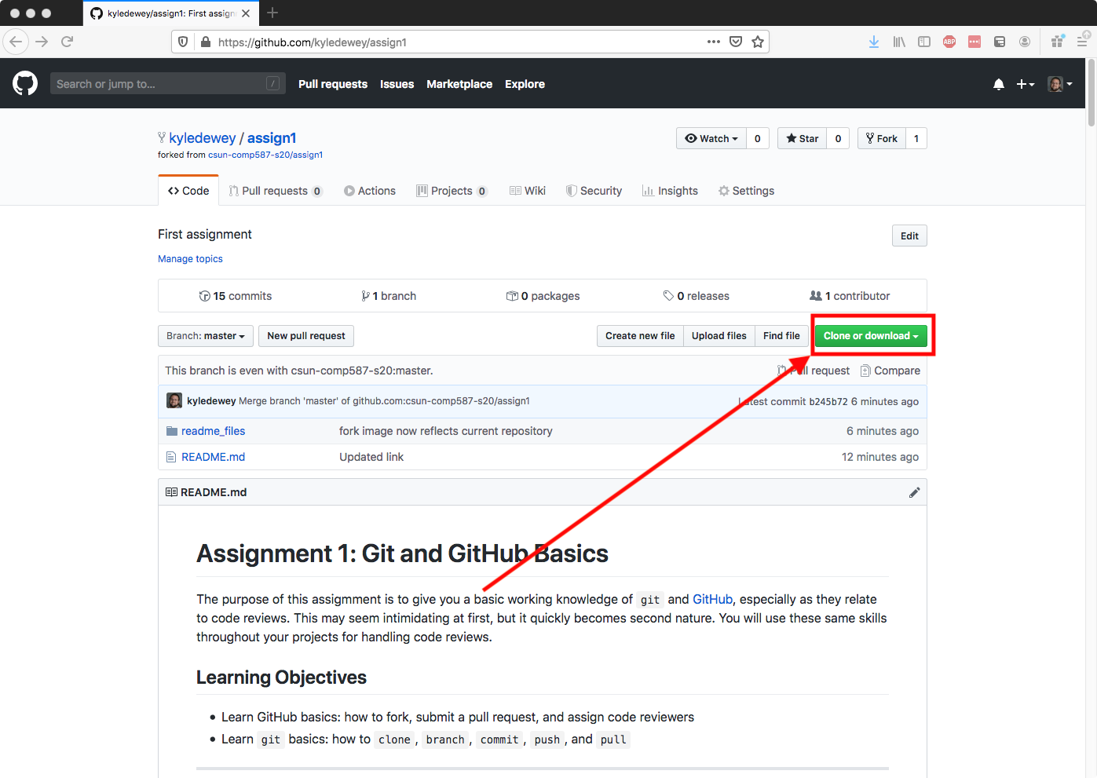This screenshot has height=778, width=1097.
Task: Open the user avatar menu
Action: (x=1060, y=84)
